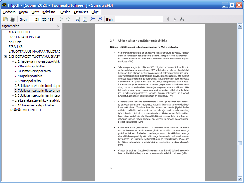
Task: Click the Print toolbar icon
Action: [x=13, y=19]
